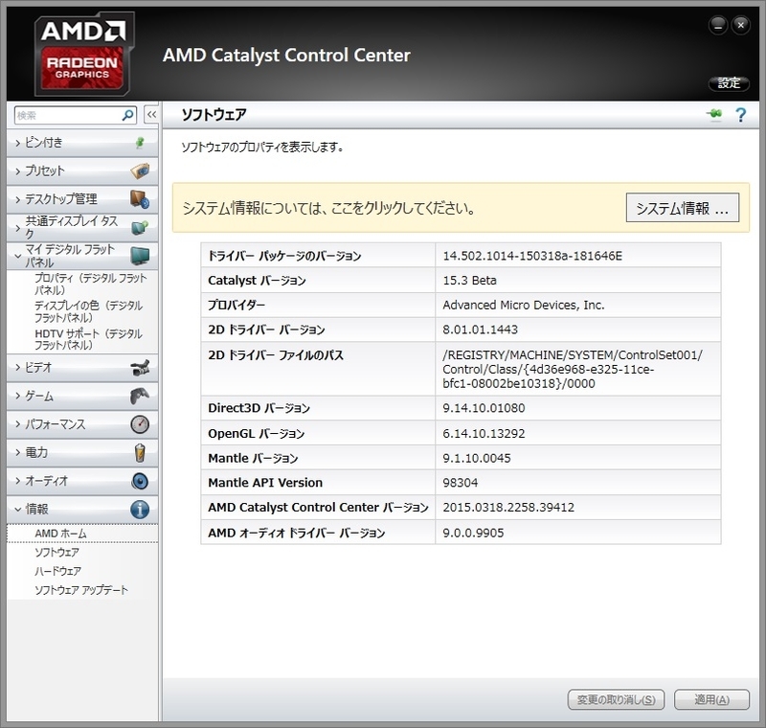
Task: Click the 電力 battery icon
Action: (140, 452)
